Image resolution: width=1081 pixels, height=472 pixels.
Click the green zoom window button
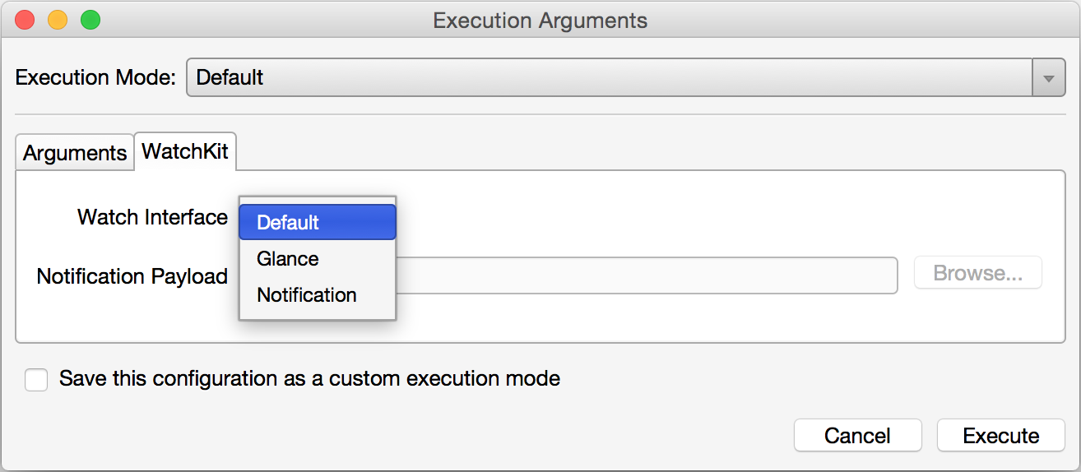point(90,21)
